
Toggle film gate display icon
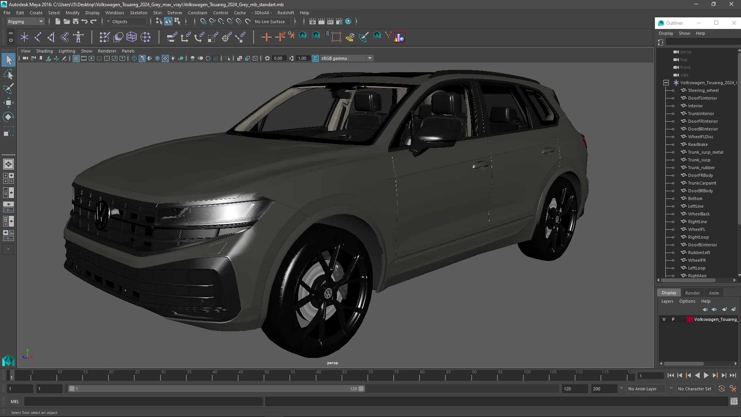tap(84, 58)
